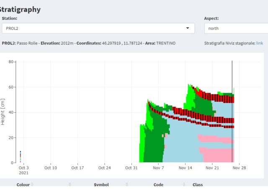Click the sort arrows beside Colour header

pyautogui.click(x=32, y=184)
